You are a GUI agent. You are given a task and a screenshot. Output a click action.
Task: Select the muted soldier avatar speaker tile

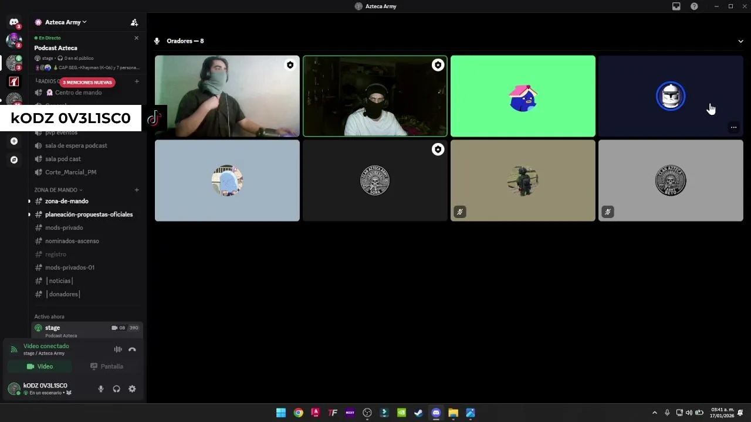[x=523, y=181]
